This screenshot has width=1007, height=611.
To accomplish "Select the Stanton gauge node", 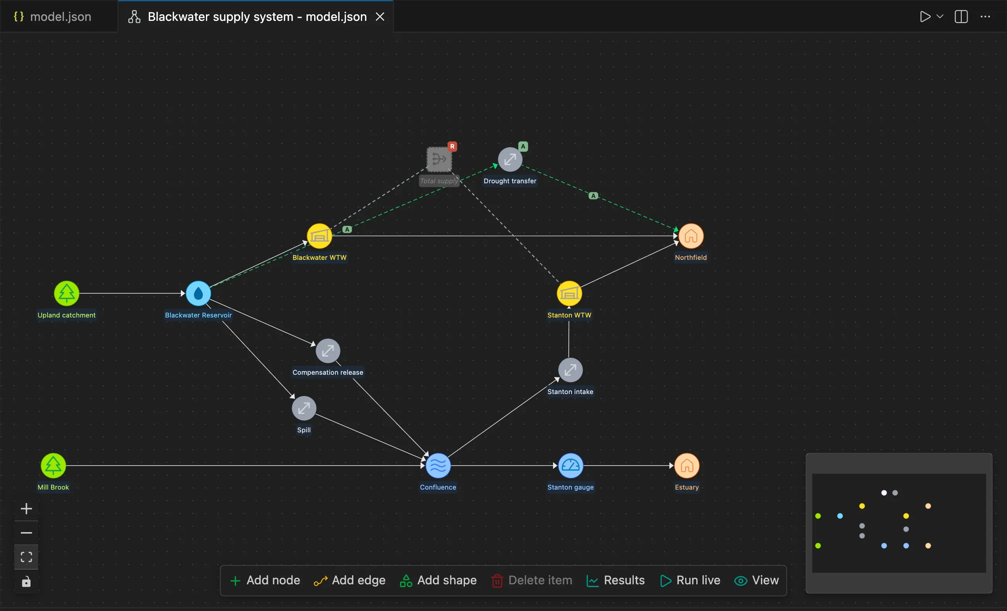I will [x=570, y=466].
